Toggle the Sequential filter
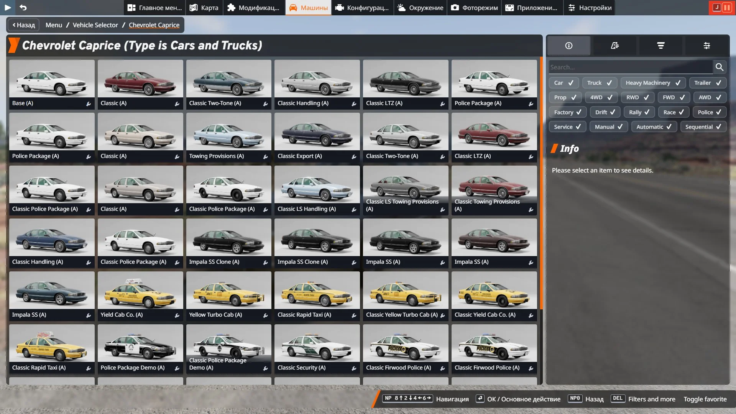This screenshot has width=736, height=414. click(703, 127)
